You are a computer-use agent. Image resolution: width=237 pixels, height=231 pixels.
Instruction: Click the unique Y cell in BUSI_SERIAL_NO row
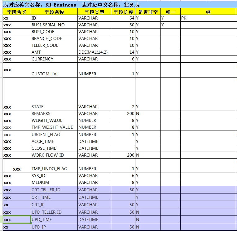[x=170, y=25]
